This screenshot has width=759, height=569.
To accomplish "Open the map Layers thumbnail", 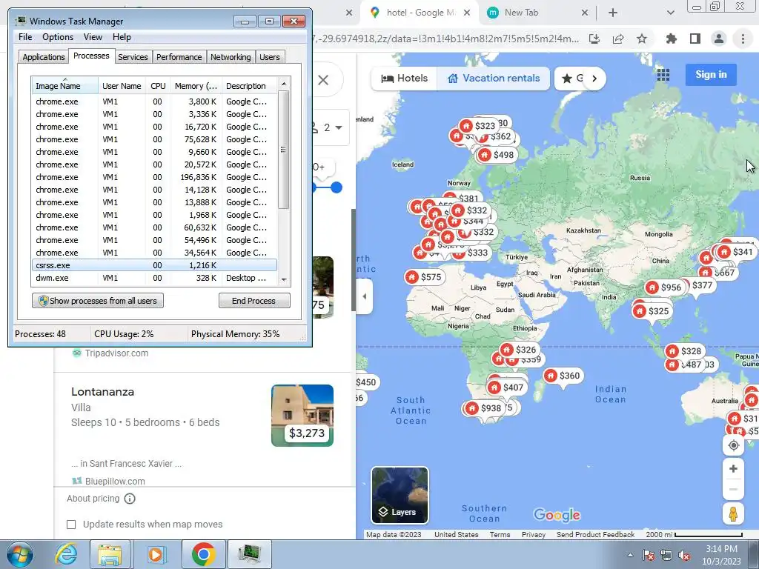I will point(400,495).
